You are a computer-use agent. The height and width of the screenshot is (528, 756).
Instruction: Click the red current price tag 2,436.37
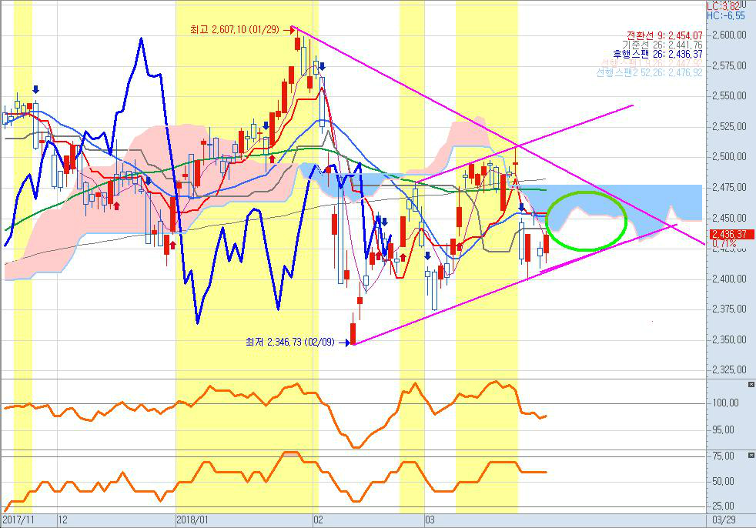pyautogui.click(x=729, y=234)
